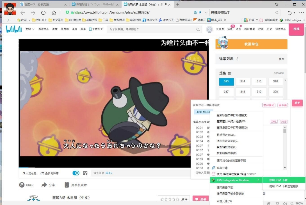Click the episode grid view icon
Image resolution: width=306 pixels, height=205 pixels.
230,73
